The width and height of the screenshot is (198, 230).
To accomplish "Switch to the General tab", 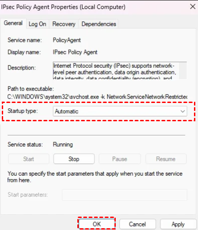I will 13,23.
